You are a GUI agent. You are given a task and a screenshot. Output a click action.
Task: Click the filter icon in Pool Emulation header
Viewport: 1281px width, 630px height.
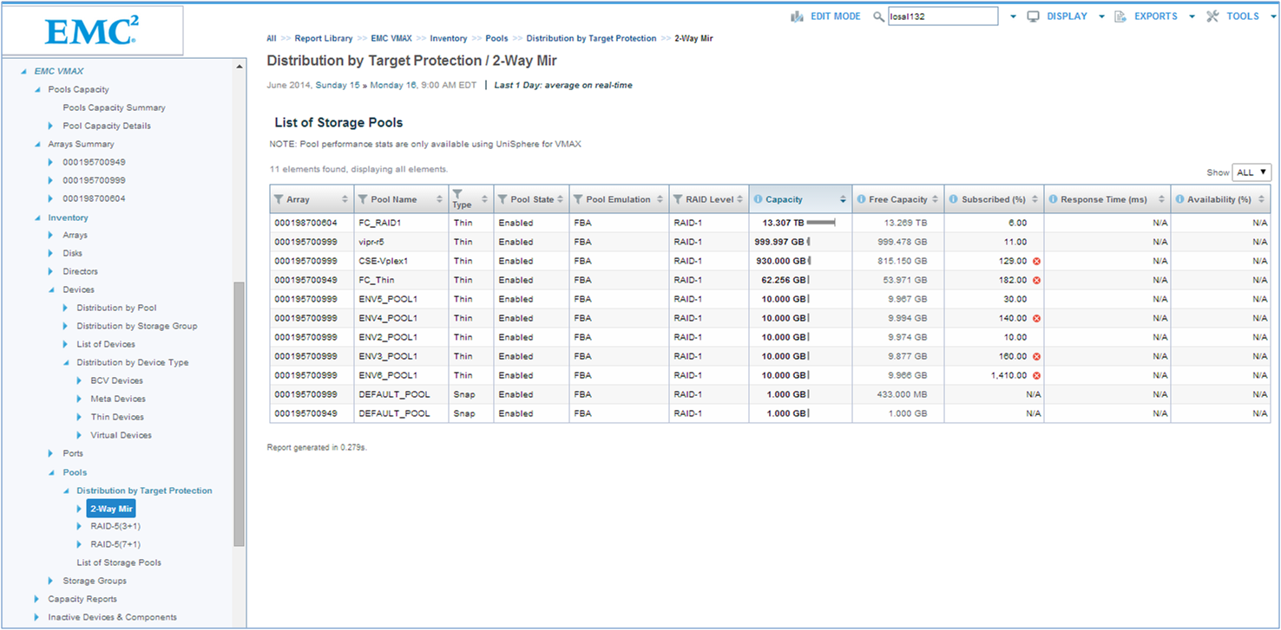point(578,199)
